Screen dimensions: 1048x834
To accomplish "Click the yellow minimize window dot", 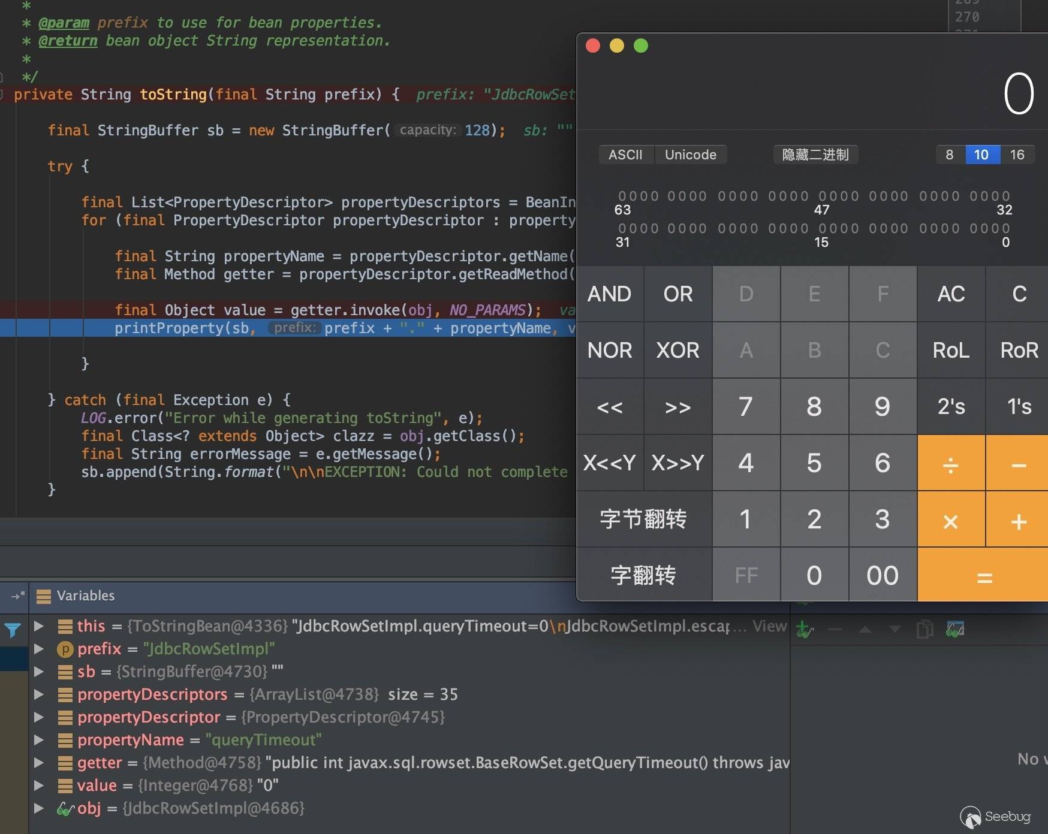I will pyautogui.click(x=617, y=46).
